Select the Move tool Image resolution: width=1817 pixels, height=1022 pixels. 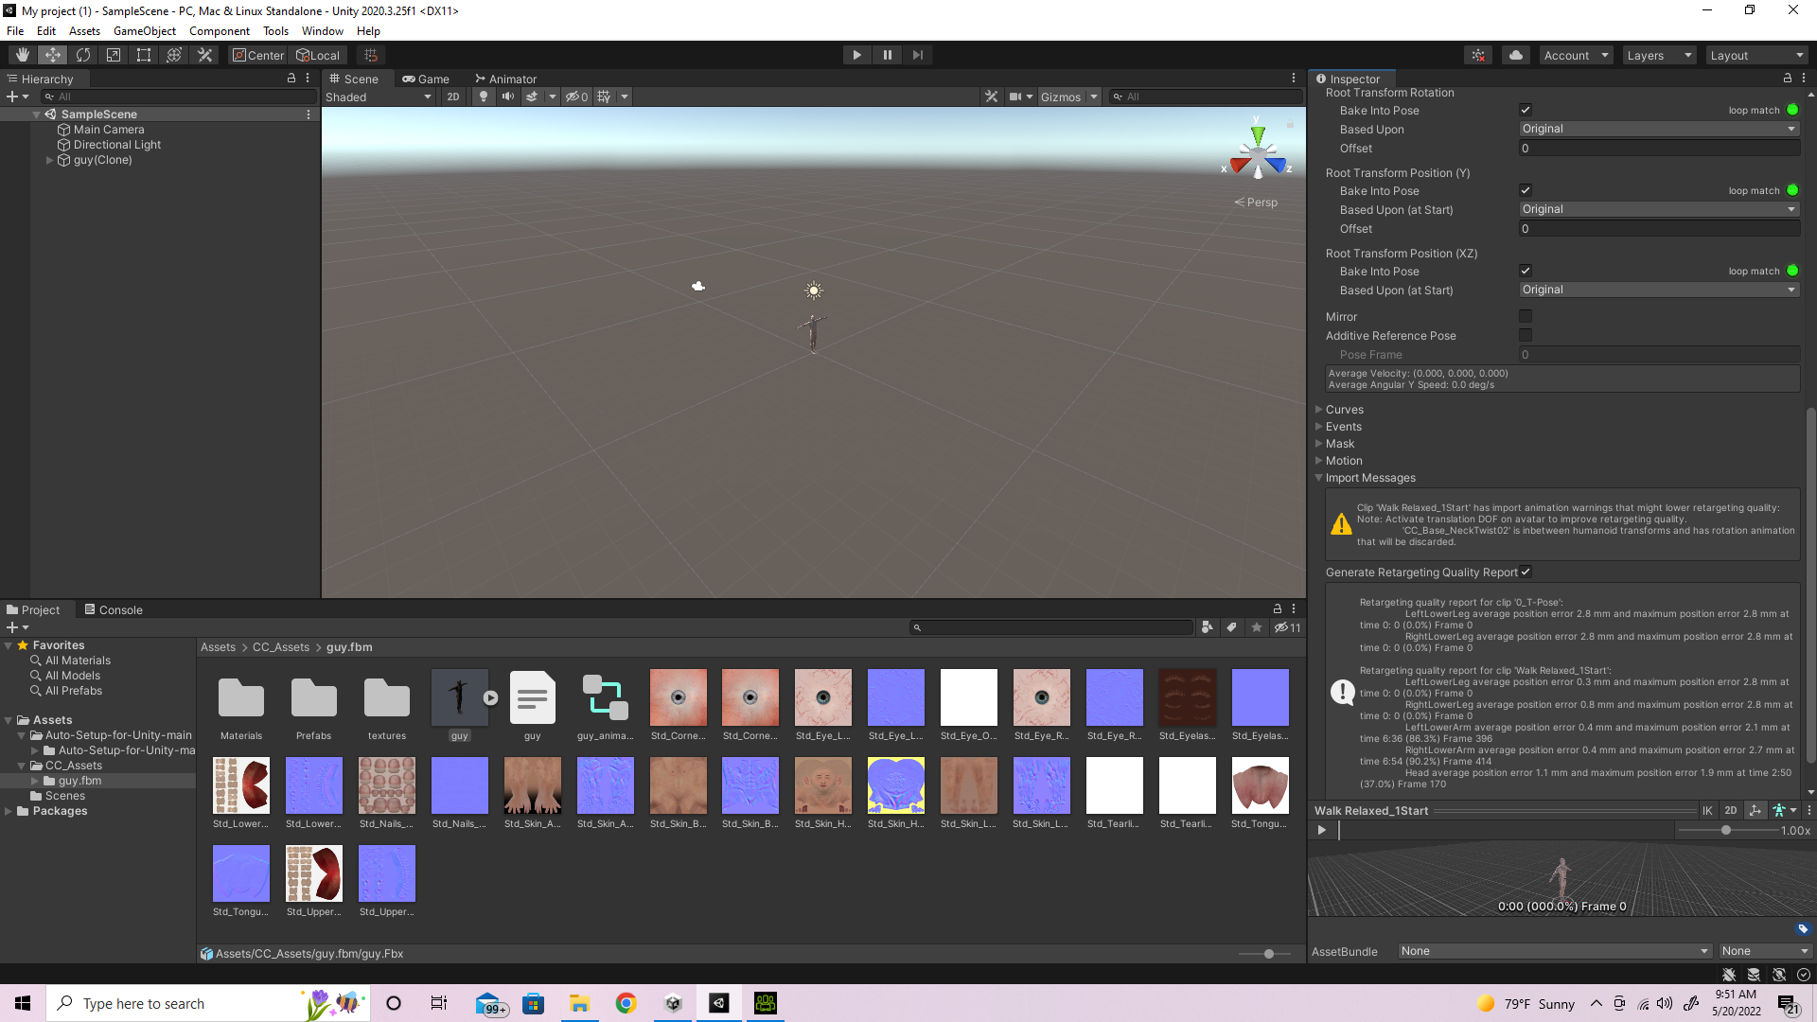tap(53, 55)
